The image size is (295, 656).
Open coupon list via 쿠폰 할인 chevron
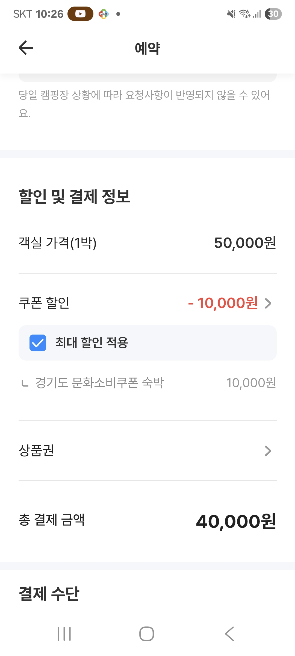[268, 303]
